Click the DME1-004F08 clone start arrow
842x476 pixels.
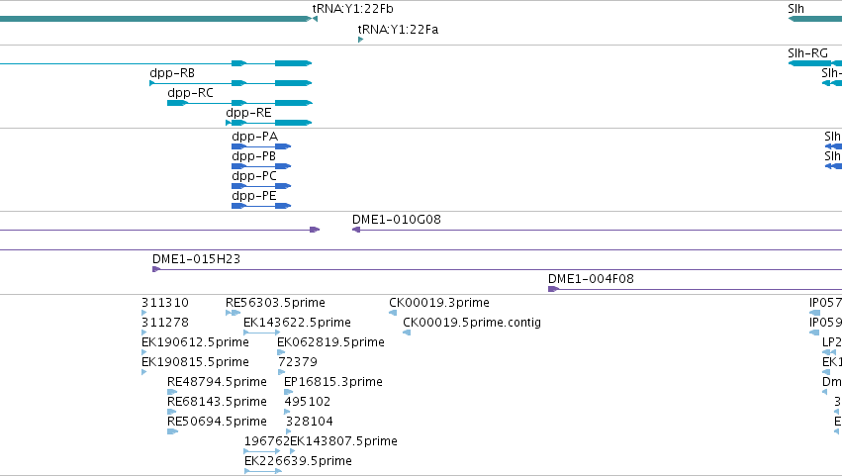553,289
